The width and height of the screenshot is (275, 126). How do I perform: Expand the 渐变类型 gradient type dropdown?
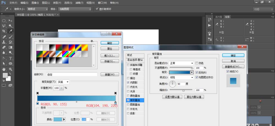63,82
